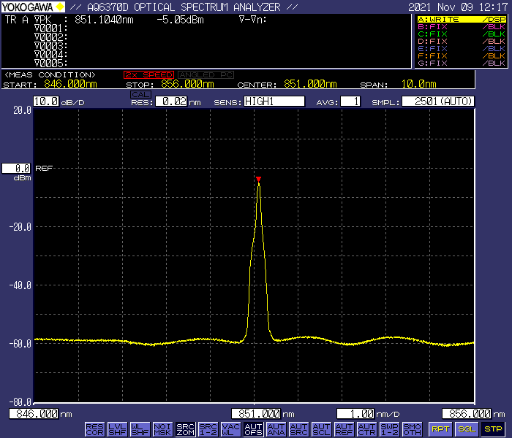Click the YOKOGAWA logo
This screenshot has width=512, height=438.
point(33,7)
